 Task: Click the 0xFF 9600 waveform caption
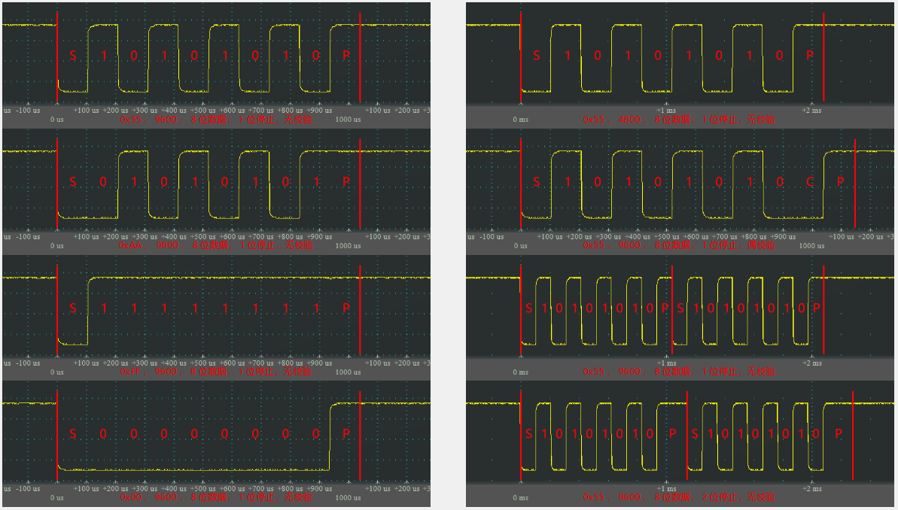click(x=216, y=372)
